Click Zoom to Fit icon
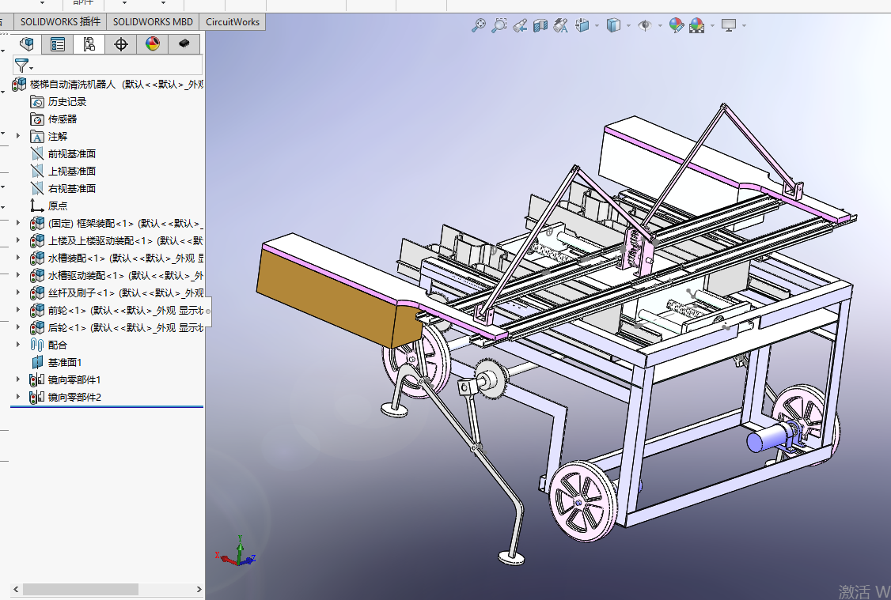 coord(479,25)
